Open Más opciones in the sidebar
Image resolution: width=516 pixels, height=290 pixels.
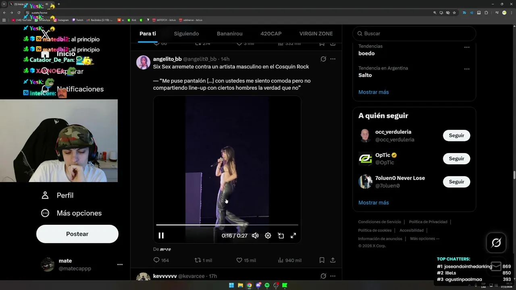pos(71,213)
